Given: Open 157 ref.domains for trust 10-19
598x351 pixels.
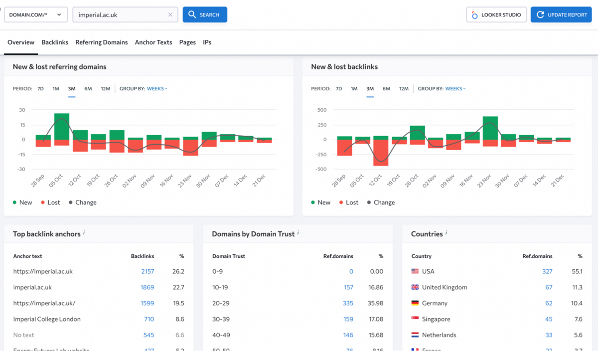Looking at the screenshot, I should click(x=348, y=287).
